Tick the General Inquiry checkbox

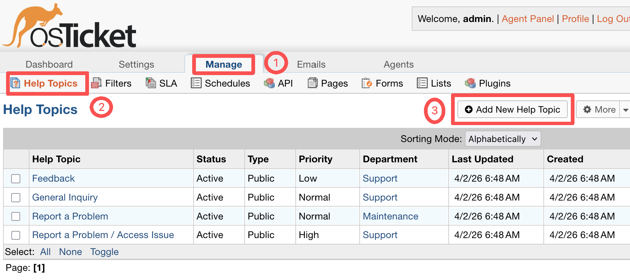coord(16,197)
